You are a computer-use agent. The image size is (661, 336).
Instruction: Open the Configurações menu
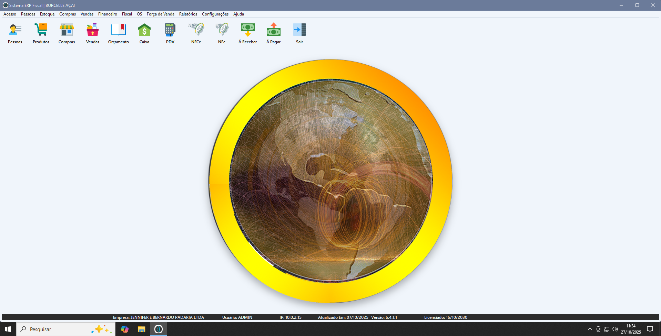tap(215, 14)
